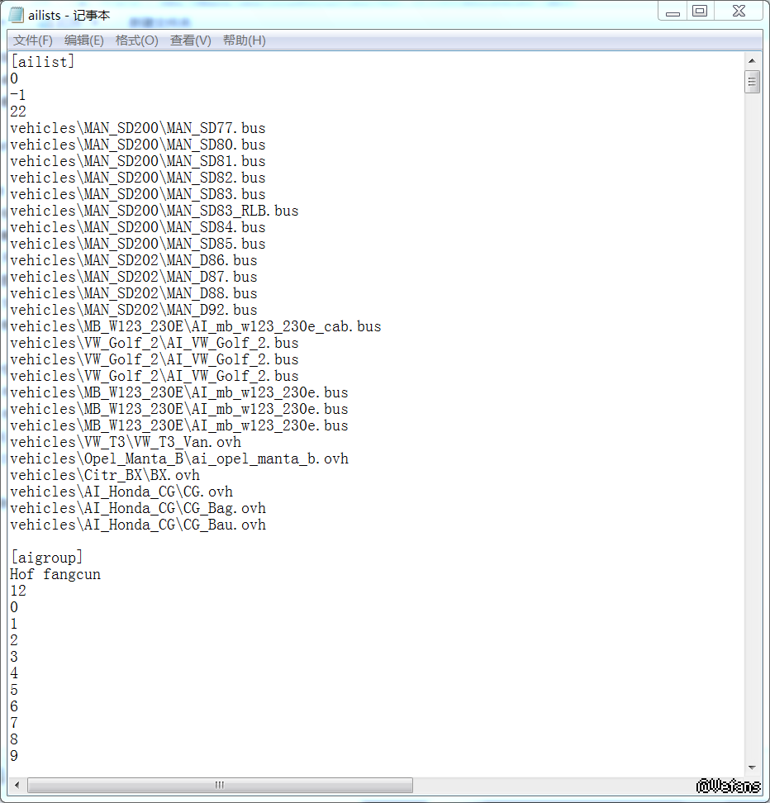Screen dimensions: 770x803
Task: Click the vertical scrollbar down arrow
Action: tap(752, 768)
